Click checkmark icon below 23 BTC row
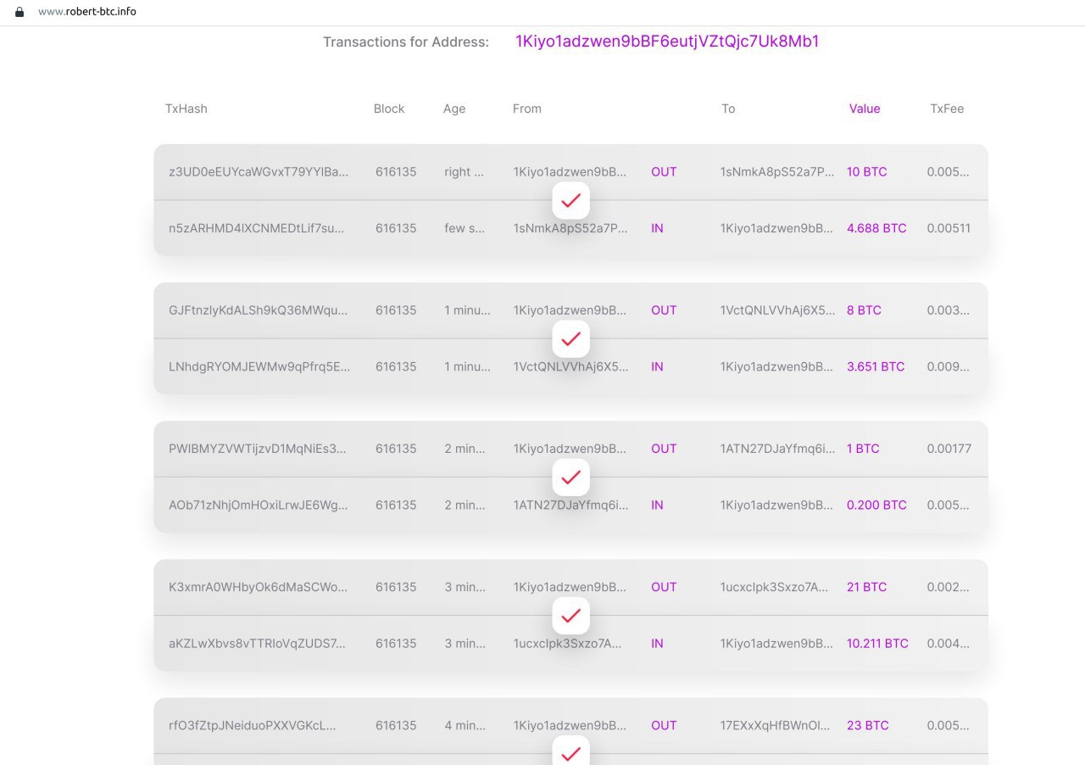The width and height of the screenshot is (1085, 765). 570,751
